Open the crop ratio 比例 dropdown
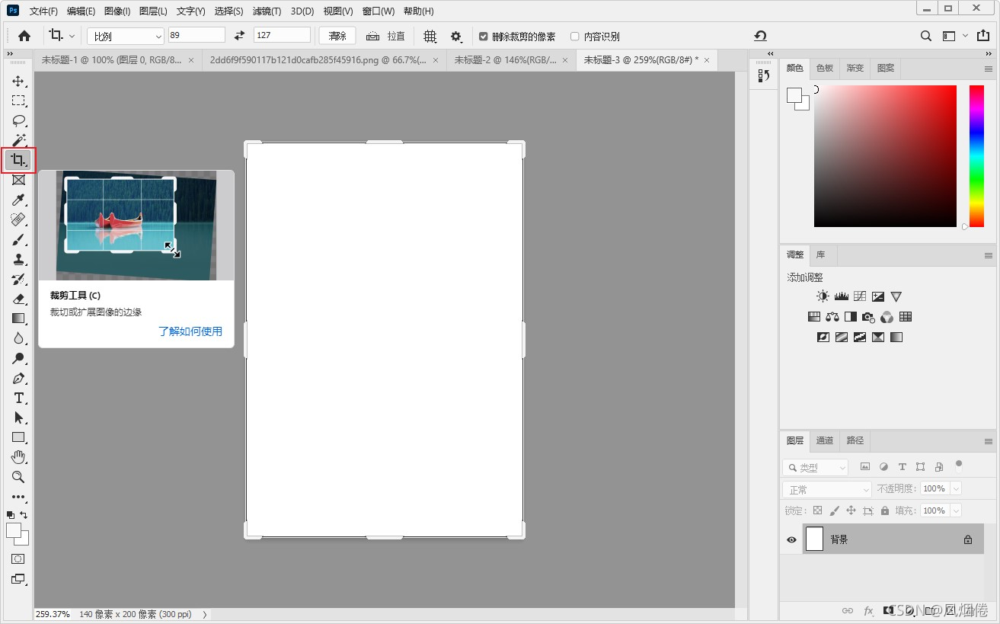The width and height of the screenshot is (1000, 624). 126,36
